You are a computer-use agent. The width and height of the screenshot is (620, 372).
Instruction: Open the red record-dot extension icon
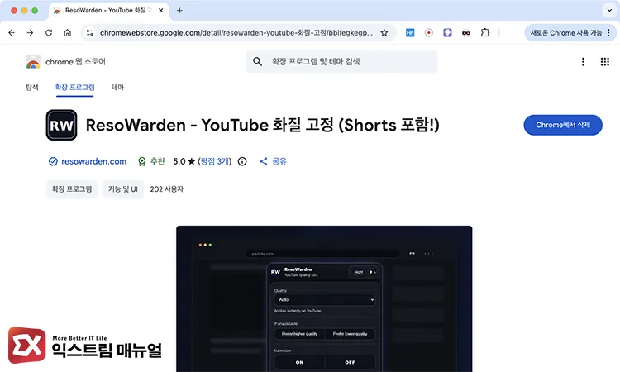pyautogui.click(x=428, y=33)
